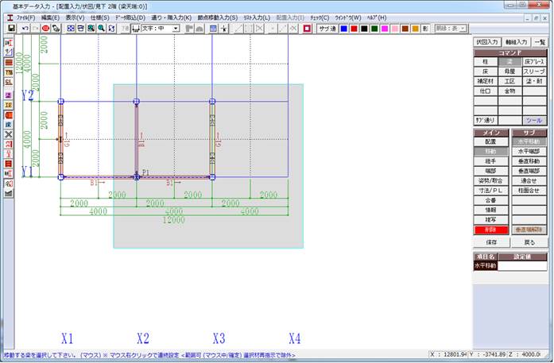Select the スリーブ command
554x363 pixels.
(535, 71)
